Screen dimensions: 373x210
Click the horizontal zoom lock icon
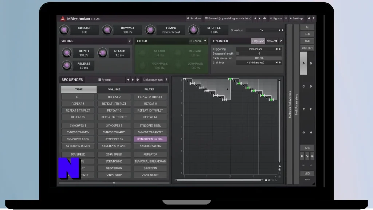tap(266, 180)
